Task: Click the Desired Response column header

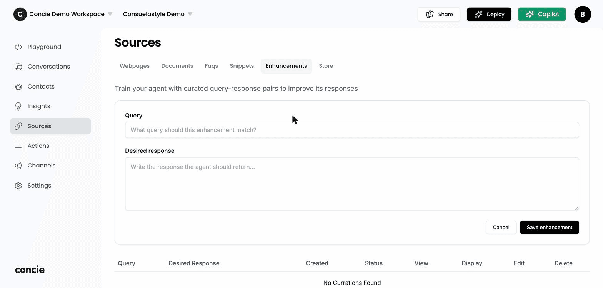Action: point(194,263)
